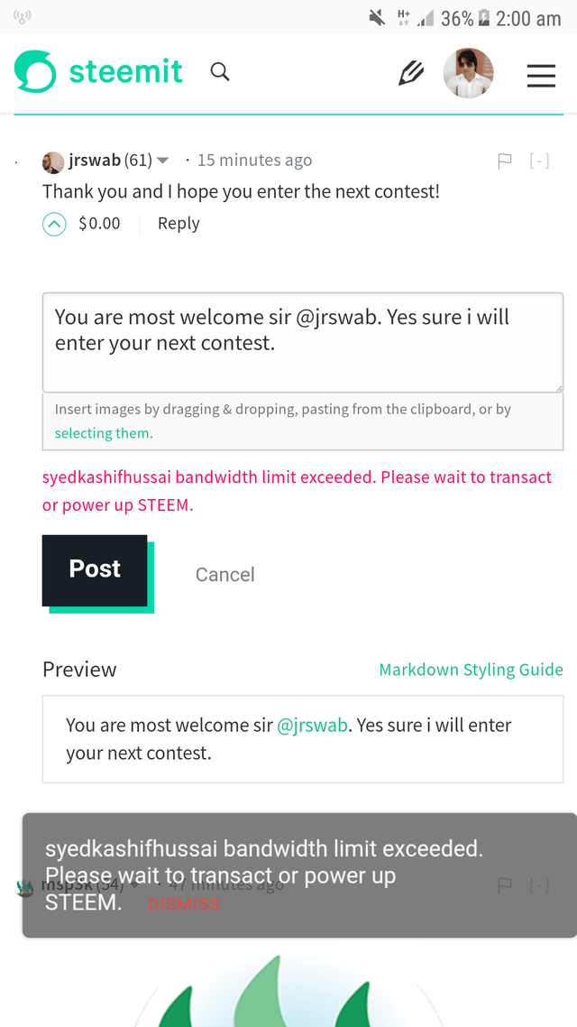Image resolution: width=577 pixels, height=1027 pixels.
Task: Dismiss the bandwidth limit notification
Action: [183, 904]
